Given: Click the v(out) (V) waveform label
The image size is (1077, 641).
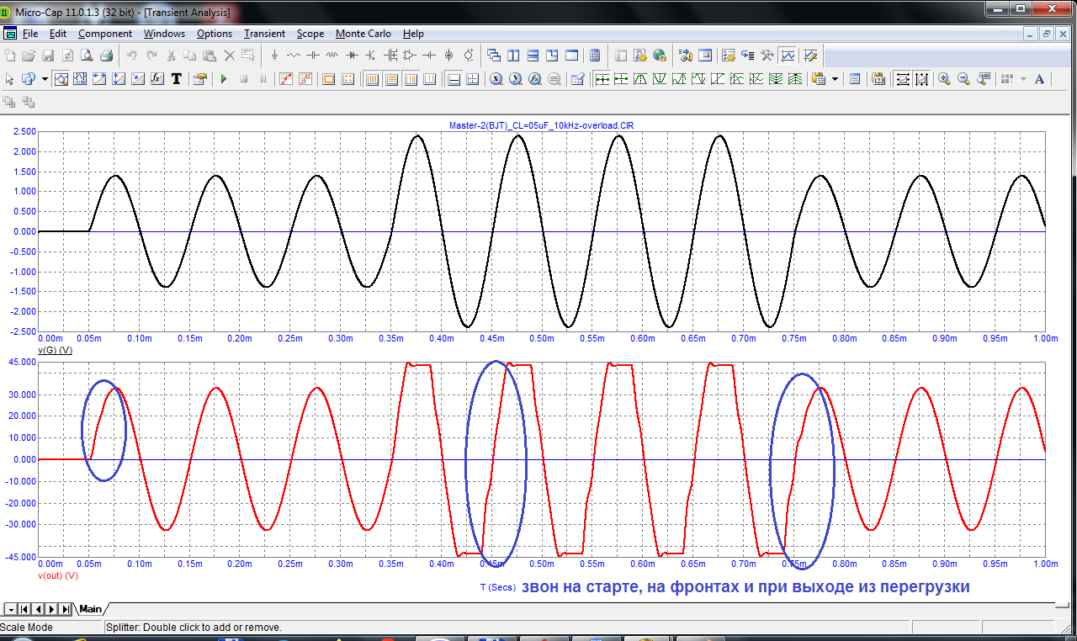Looking at the screenshot, I should point(58,575).
